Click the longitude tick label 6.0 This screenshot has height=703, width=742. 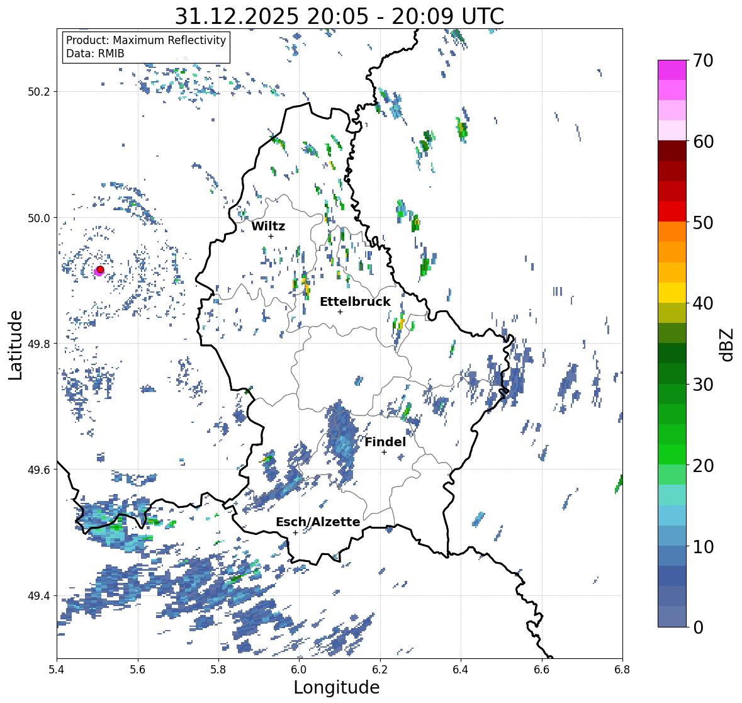299,670
